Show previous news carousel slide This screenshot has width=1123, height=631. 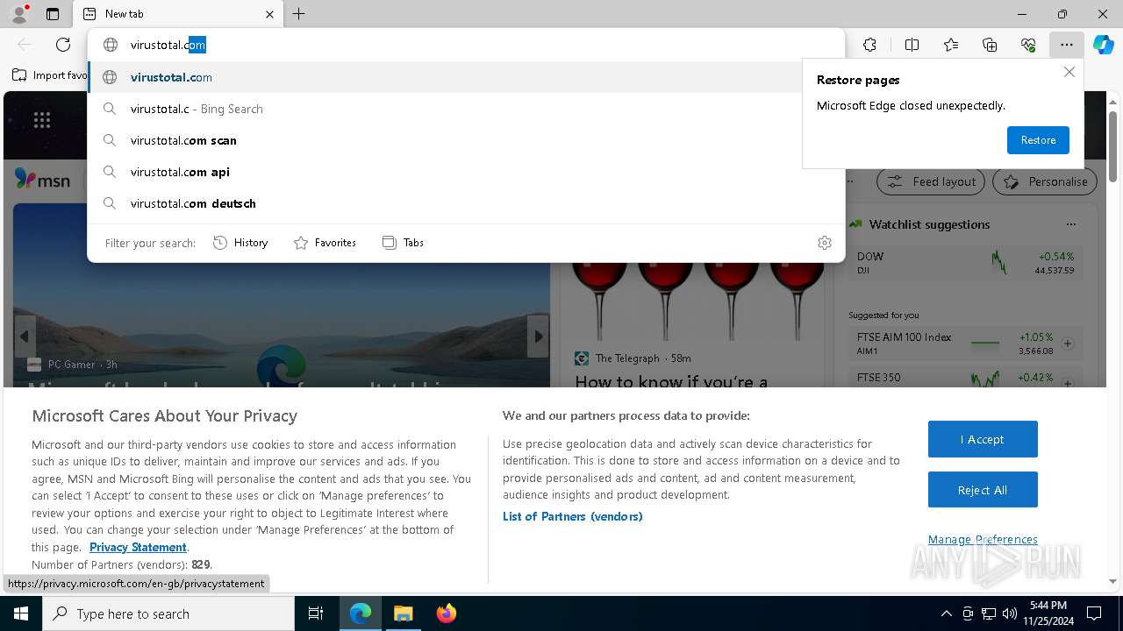[x=25, y=337]
